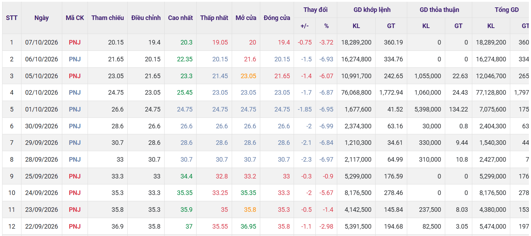This screenshot has height=236, width=531.
Task: Select the "GD khớp lệnh" header group
Action: pos(372,10)
